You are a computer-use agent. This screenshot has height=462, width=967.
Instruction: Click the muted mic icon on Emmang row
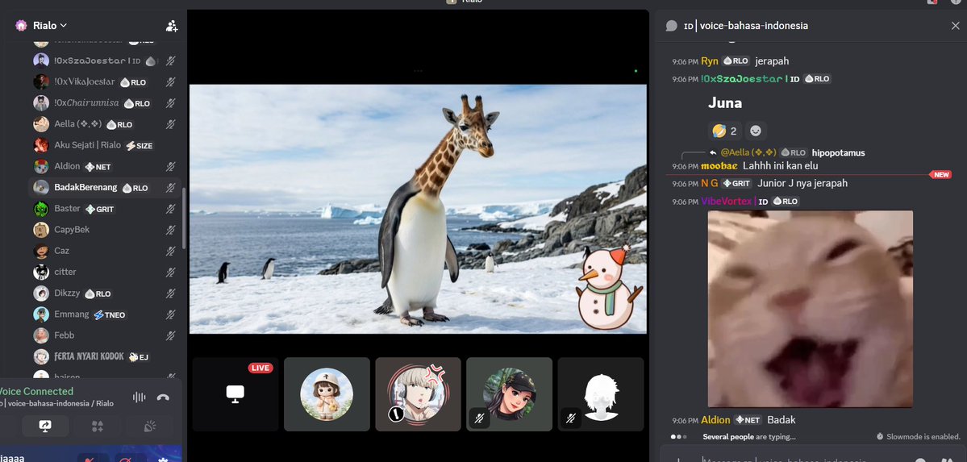pos(171,314)
